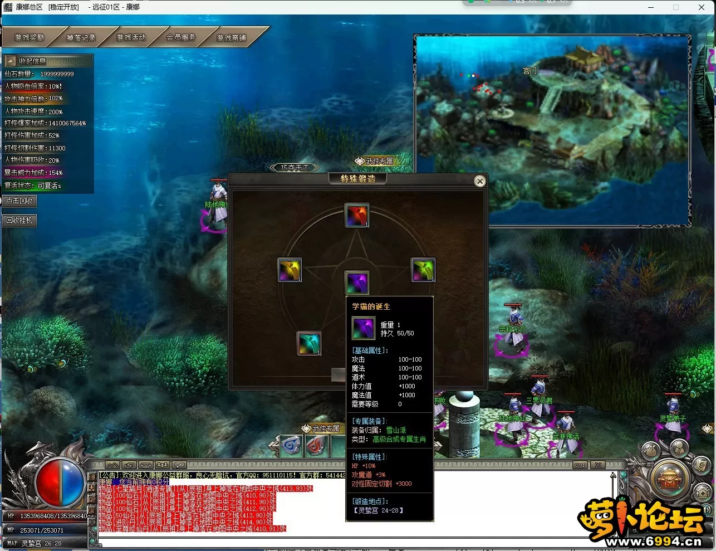This screenshot has height=551, width=716.
Task: Click the diamond-emblem round icon below the skill book
Action: 702,493
